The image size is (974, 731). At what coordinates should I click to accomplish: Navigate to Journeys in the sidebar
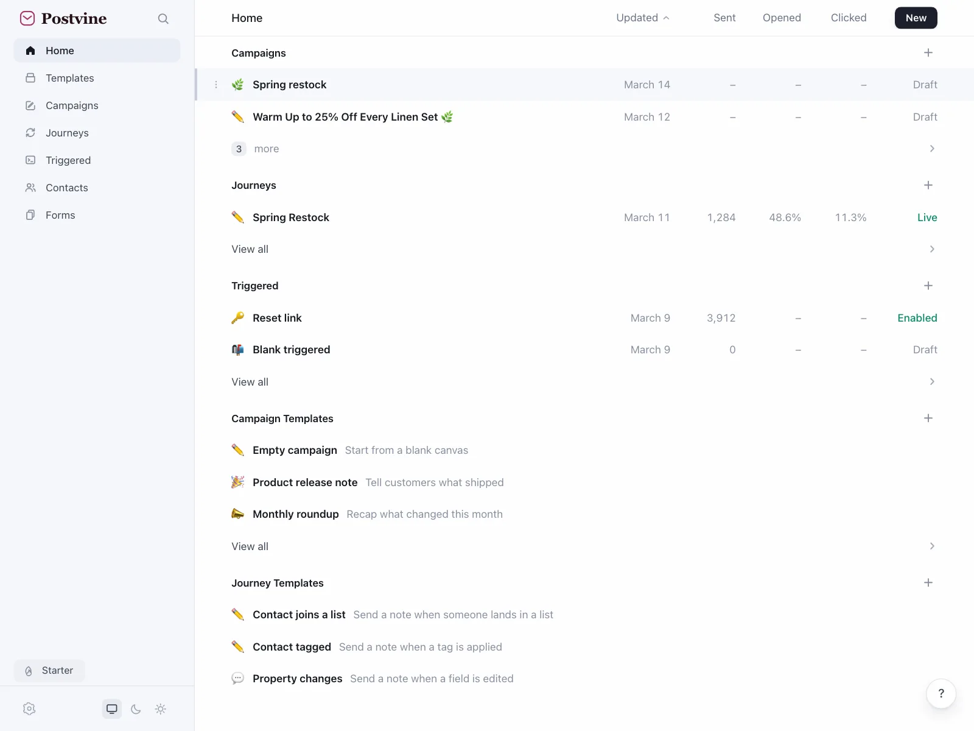[x=97, y=133]
